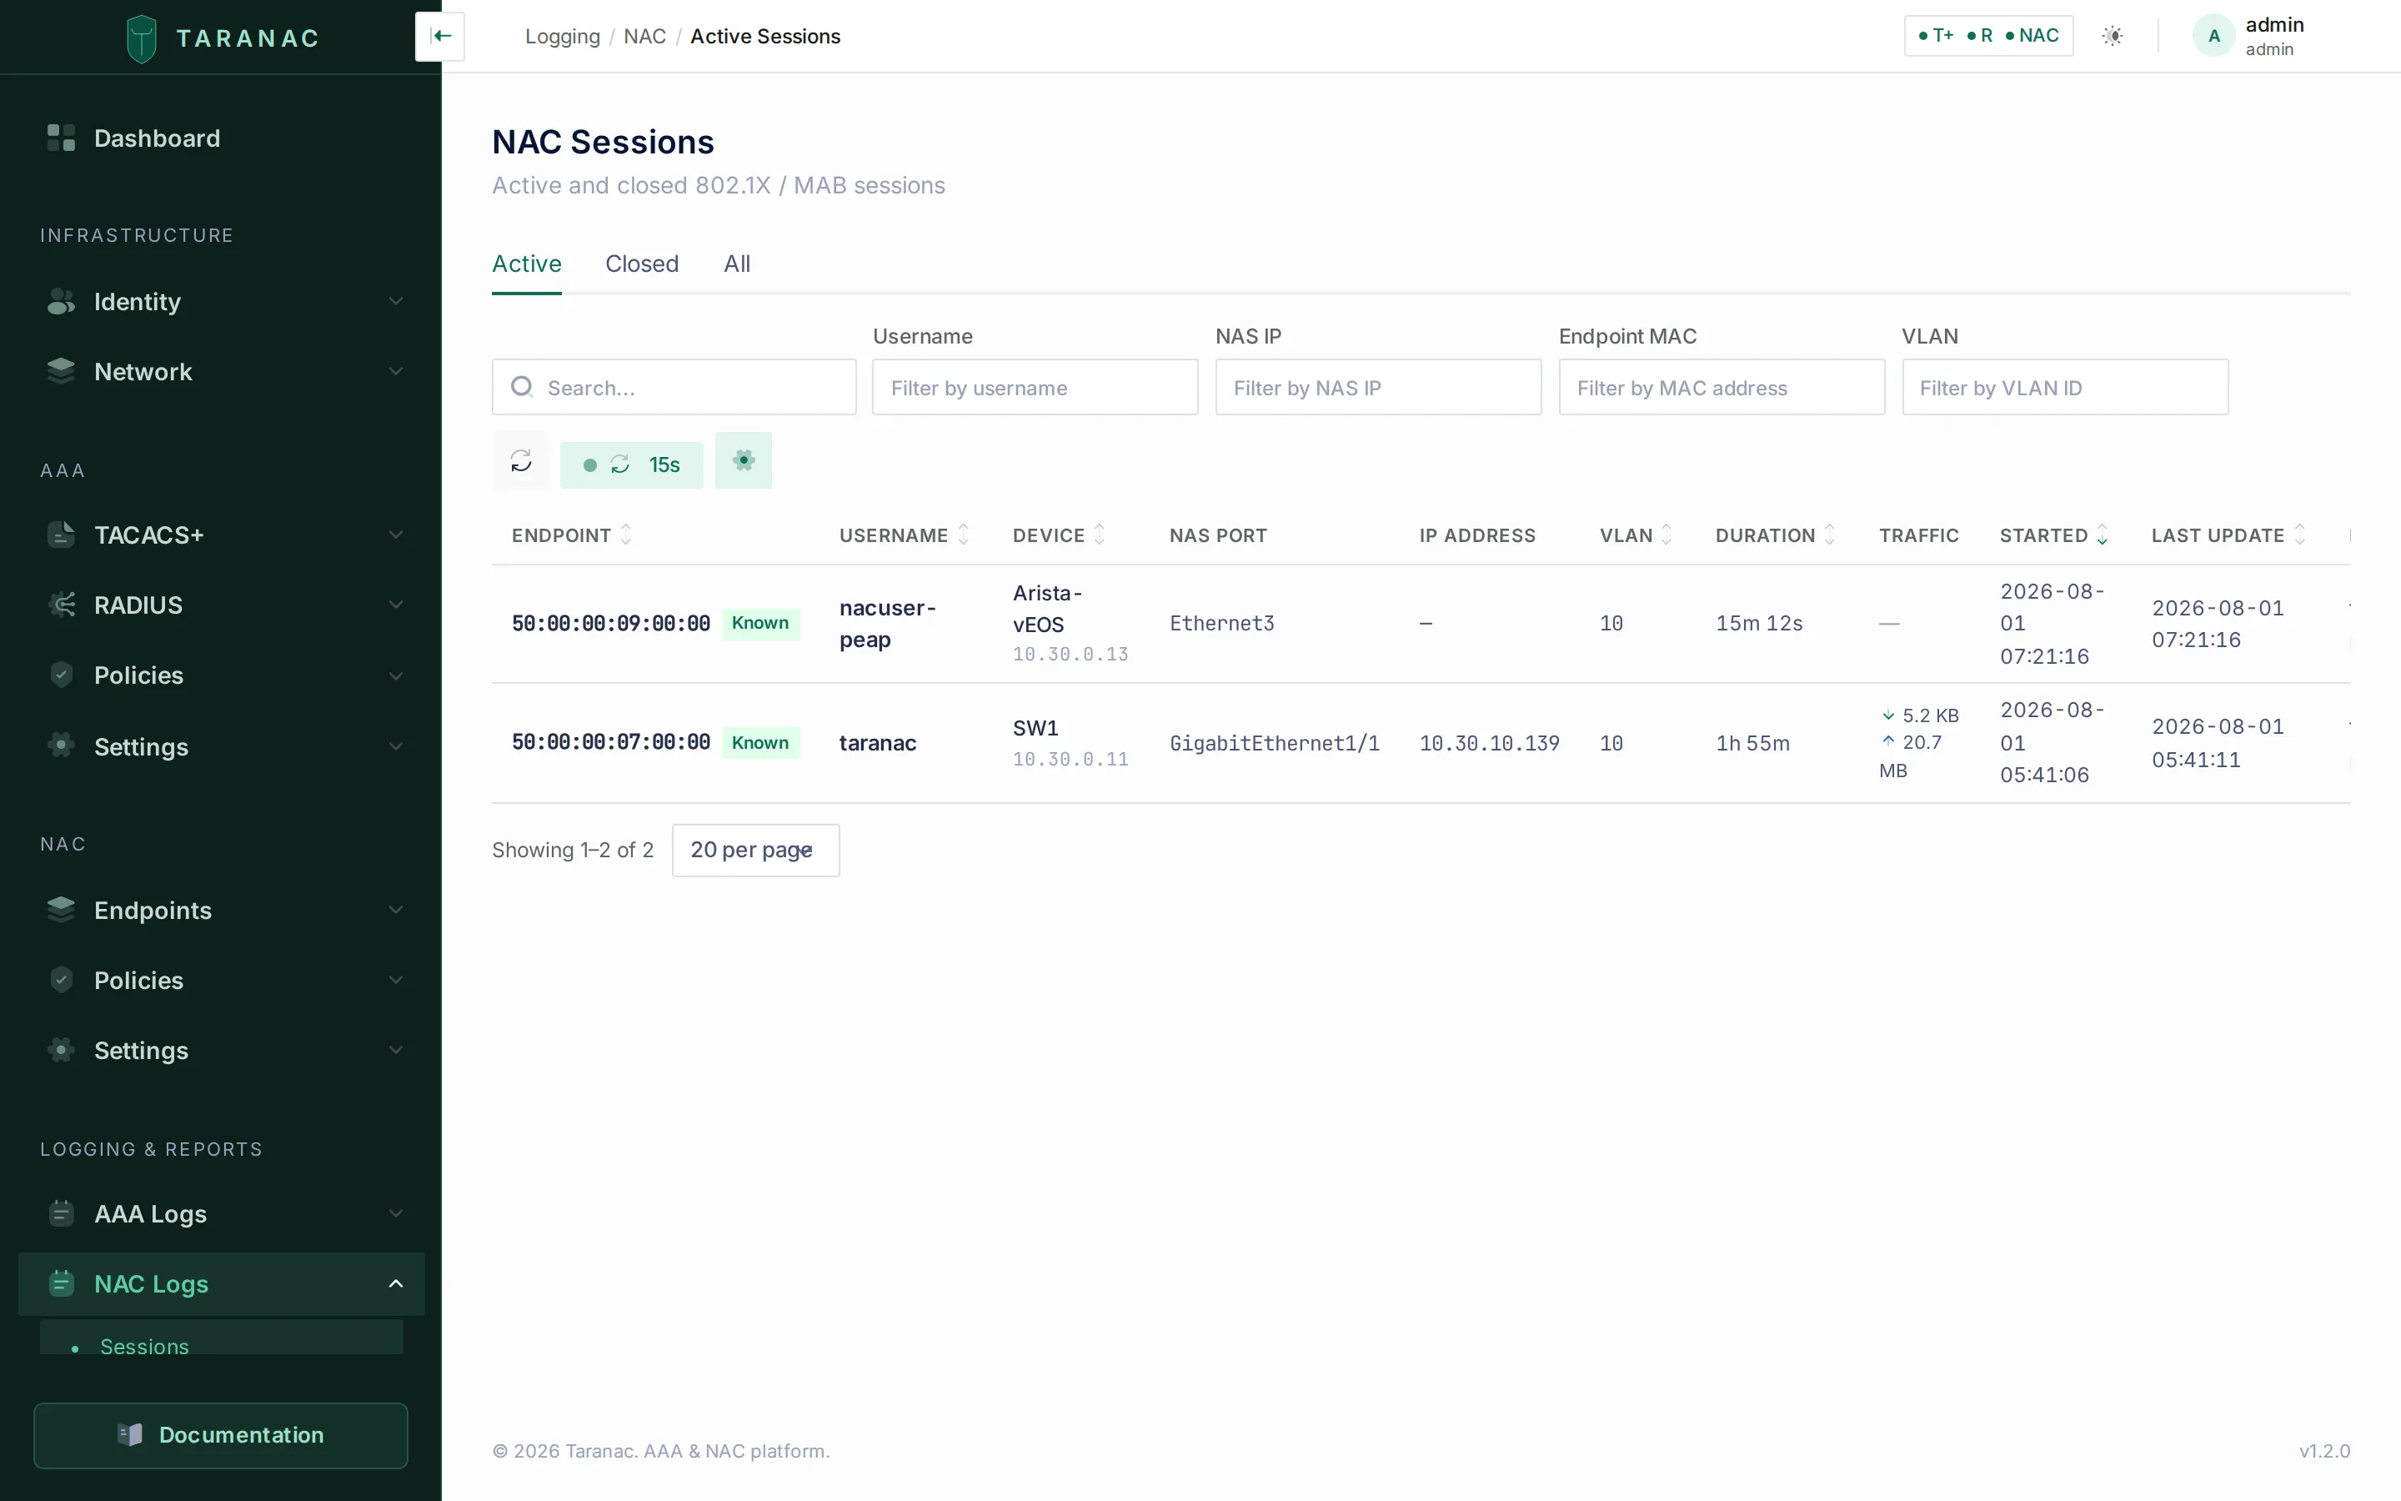This screenshot has width=2401, height=1501.
Task: Expand the RADIUS menu chevron
Action: pos(396,605)
